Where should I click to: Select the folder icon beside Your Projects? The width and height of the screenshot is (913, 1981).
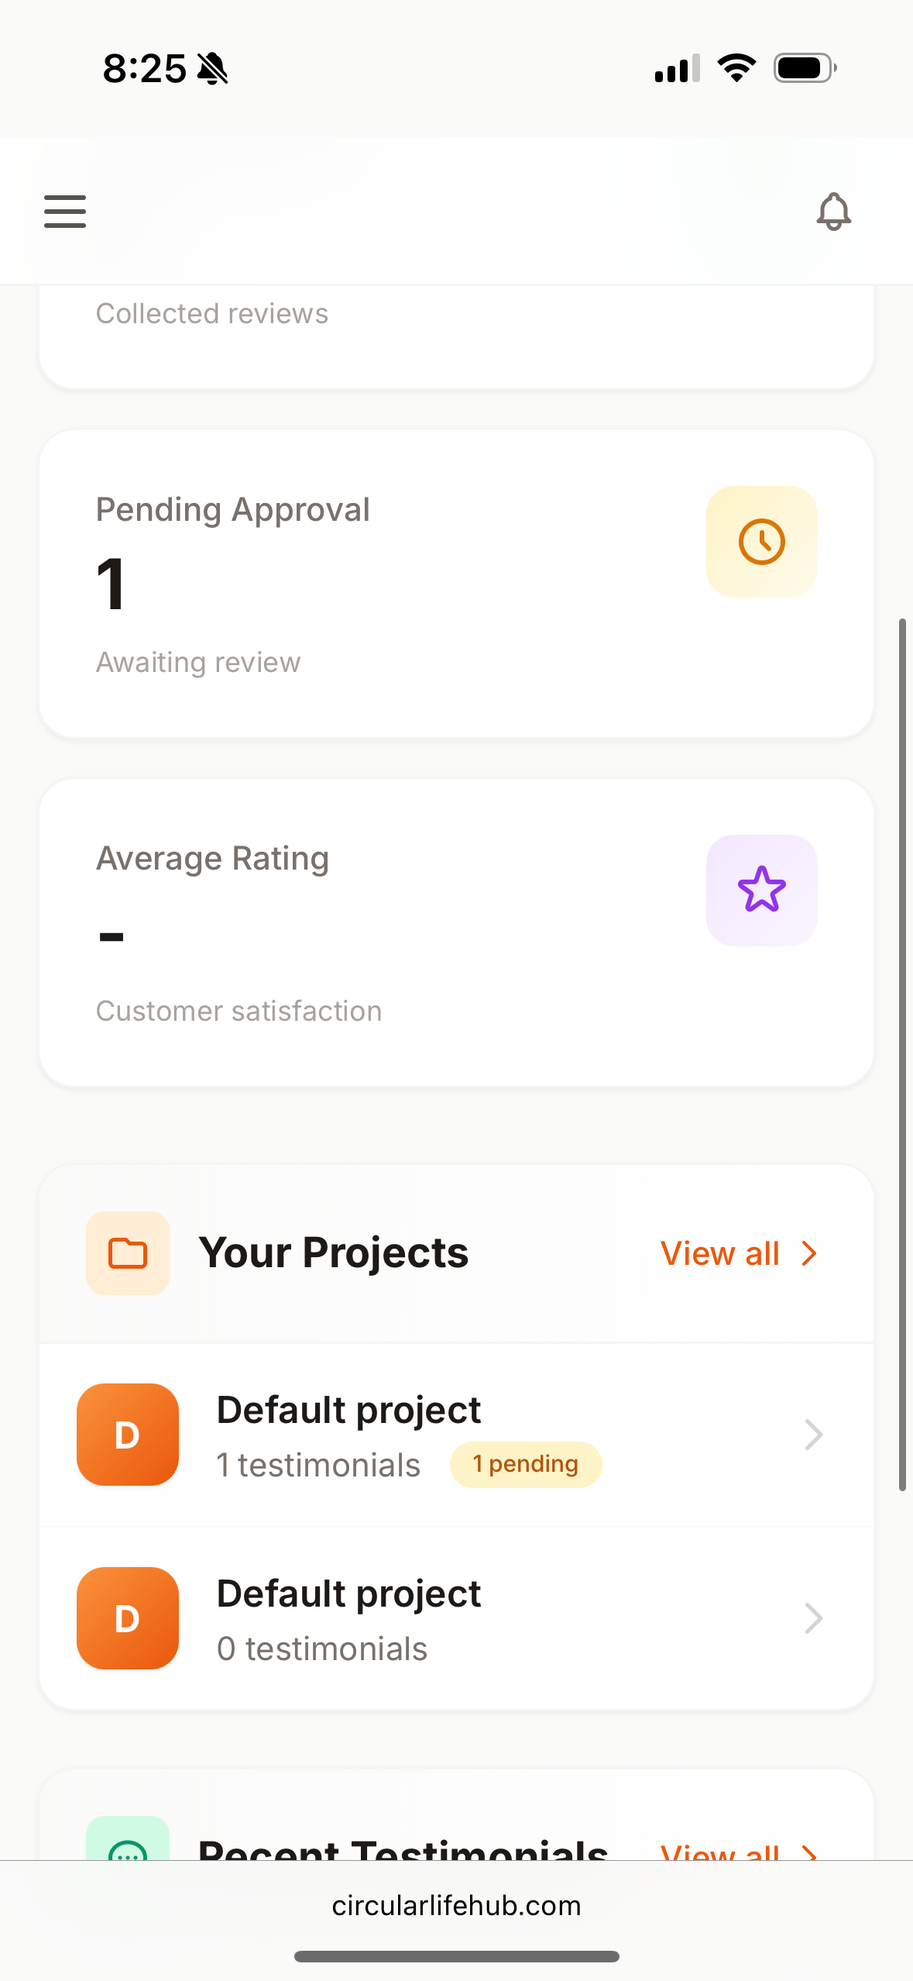tap(128, 1252)
